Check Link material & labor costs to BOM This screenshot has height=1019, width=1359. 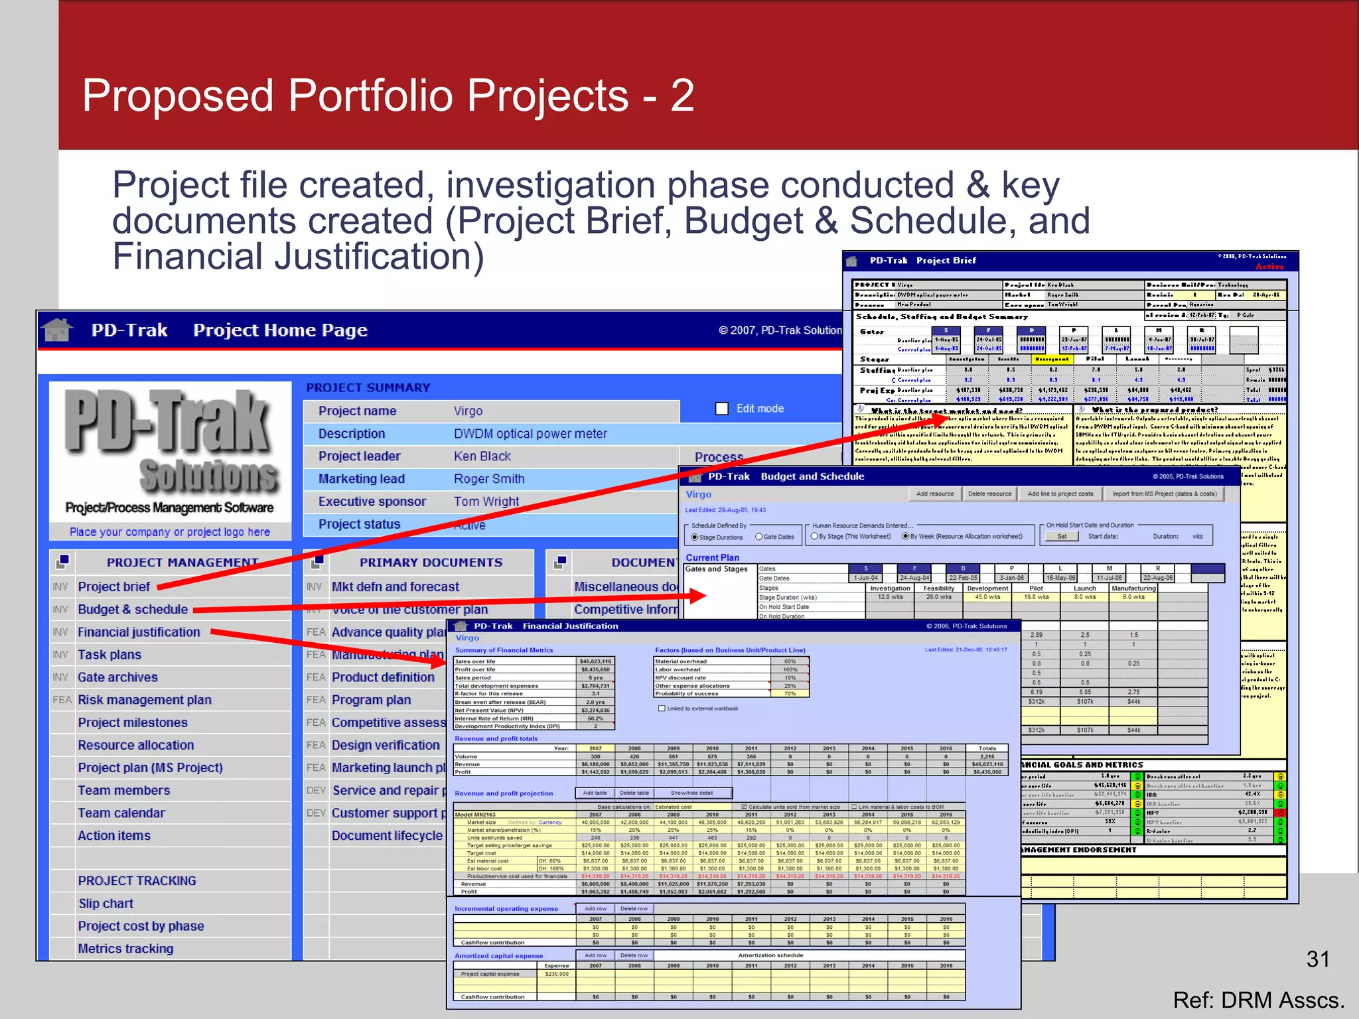[855, 807]
